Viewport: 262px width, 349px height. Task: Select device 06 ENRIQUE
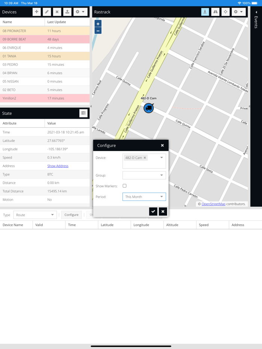(45, 47)
